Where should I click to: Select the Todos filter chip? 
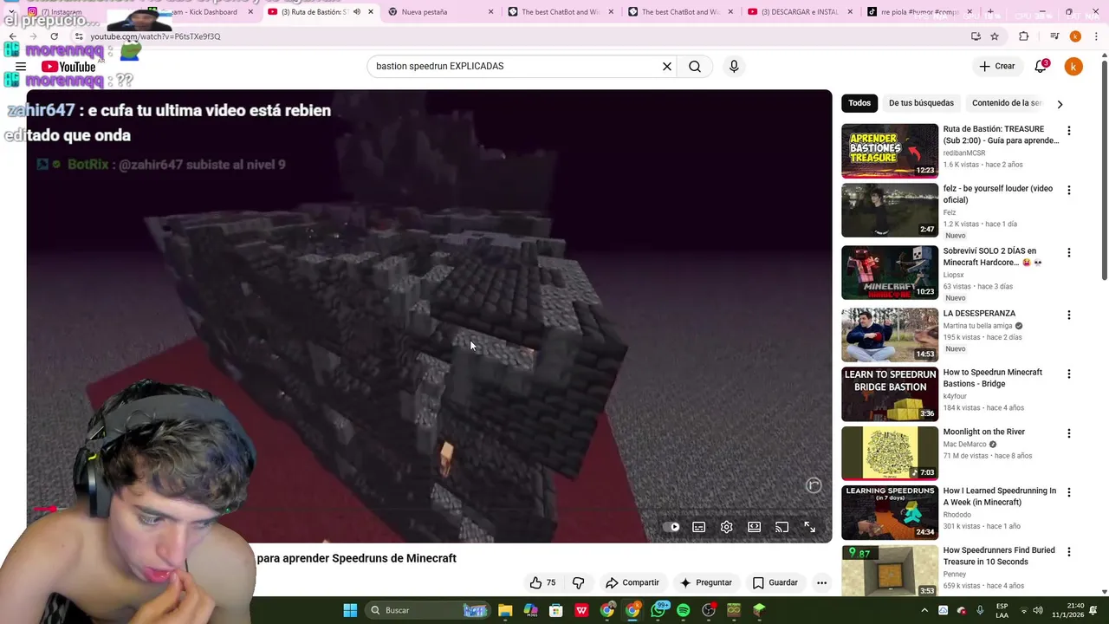point(859,103)
